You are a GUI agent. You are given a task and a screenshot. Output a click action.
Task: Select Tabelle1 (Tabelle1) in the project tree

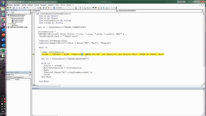pos(19,20)
